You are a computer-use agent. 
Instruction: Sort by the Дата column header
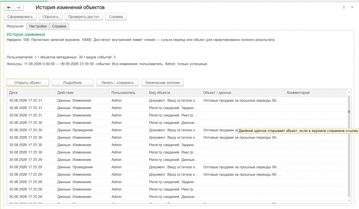(31, 93)
